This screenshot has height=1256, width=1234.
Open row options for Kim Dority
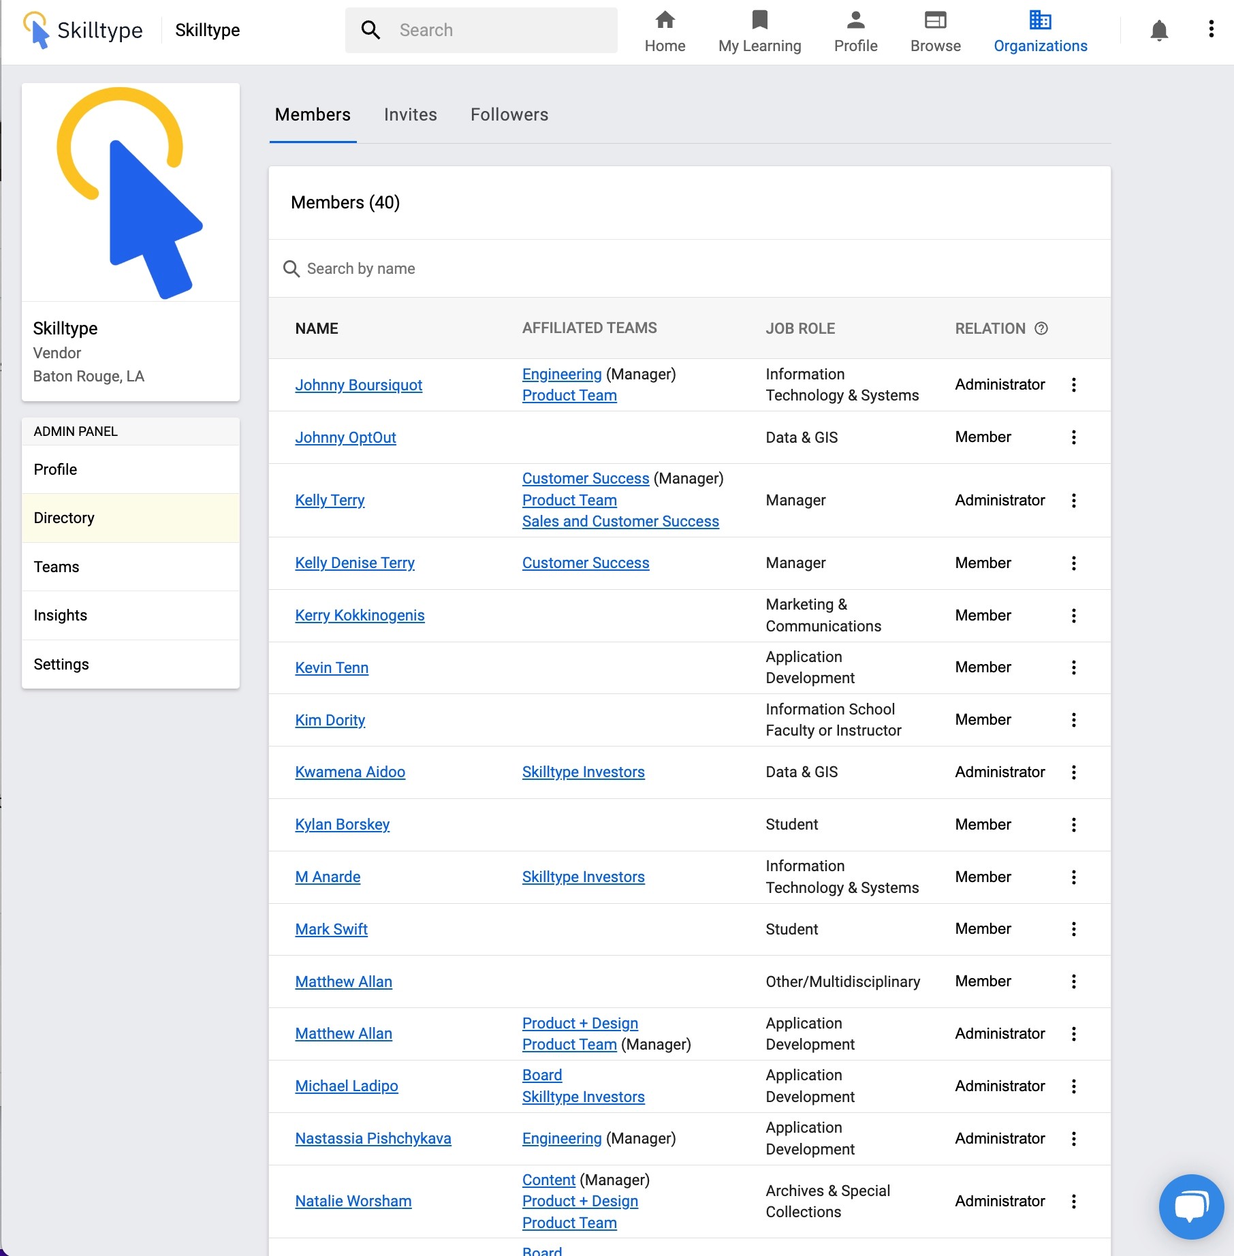[x=1074, y=720]
